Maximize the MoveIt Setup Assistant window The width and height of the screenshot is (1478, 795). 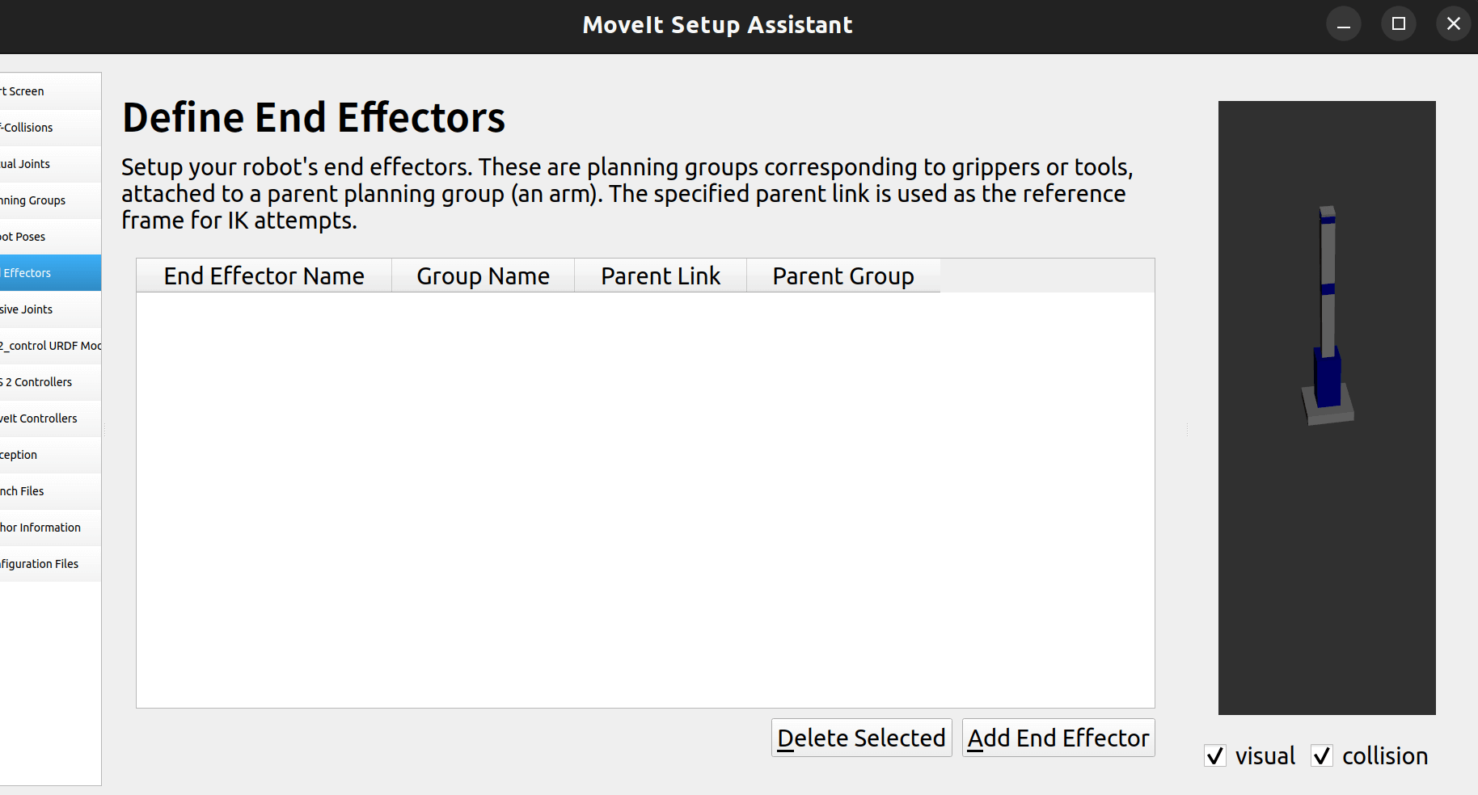tap(1399, 24)
